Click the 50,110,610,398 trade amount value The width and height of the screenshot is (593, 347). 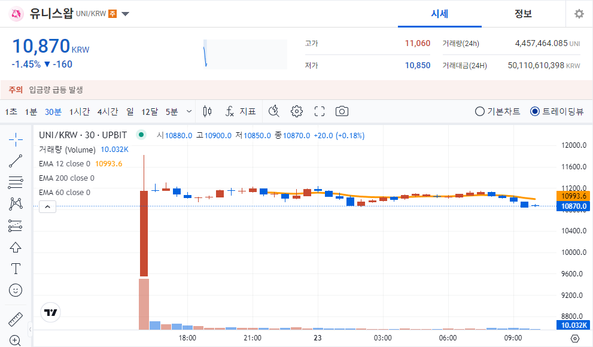tap(536, 65)
